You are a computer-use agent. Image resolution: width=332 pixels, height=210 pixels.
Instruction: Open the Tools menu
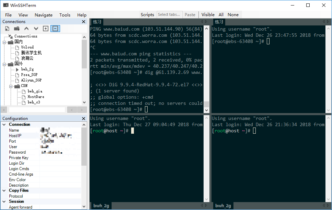[x=65, y=15]
